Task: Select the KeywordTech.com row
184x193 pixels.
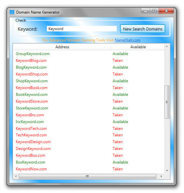Action: click(89, 128)
